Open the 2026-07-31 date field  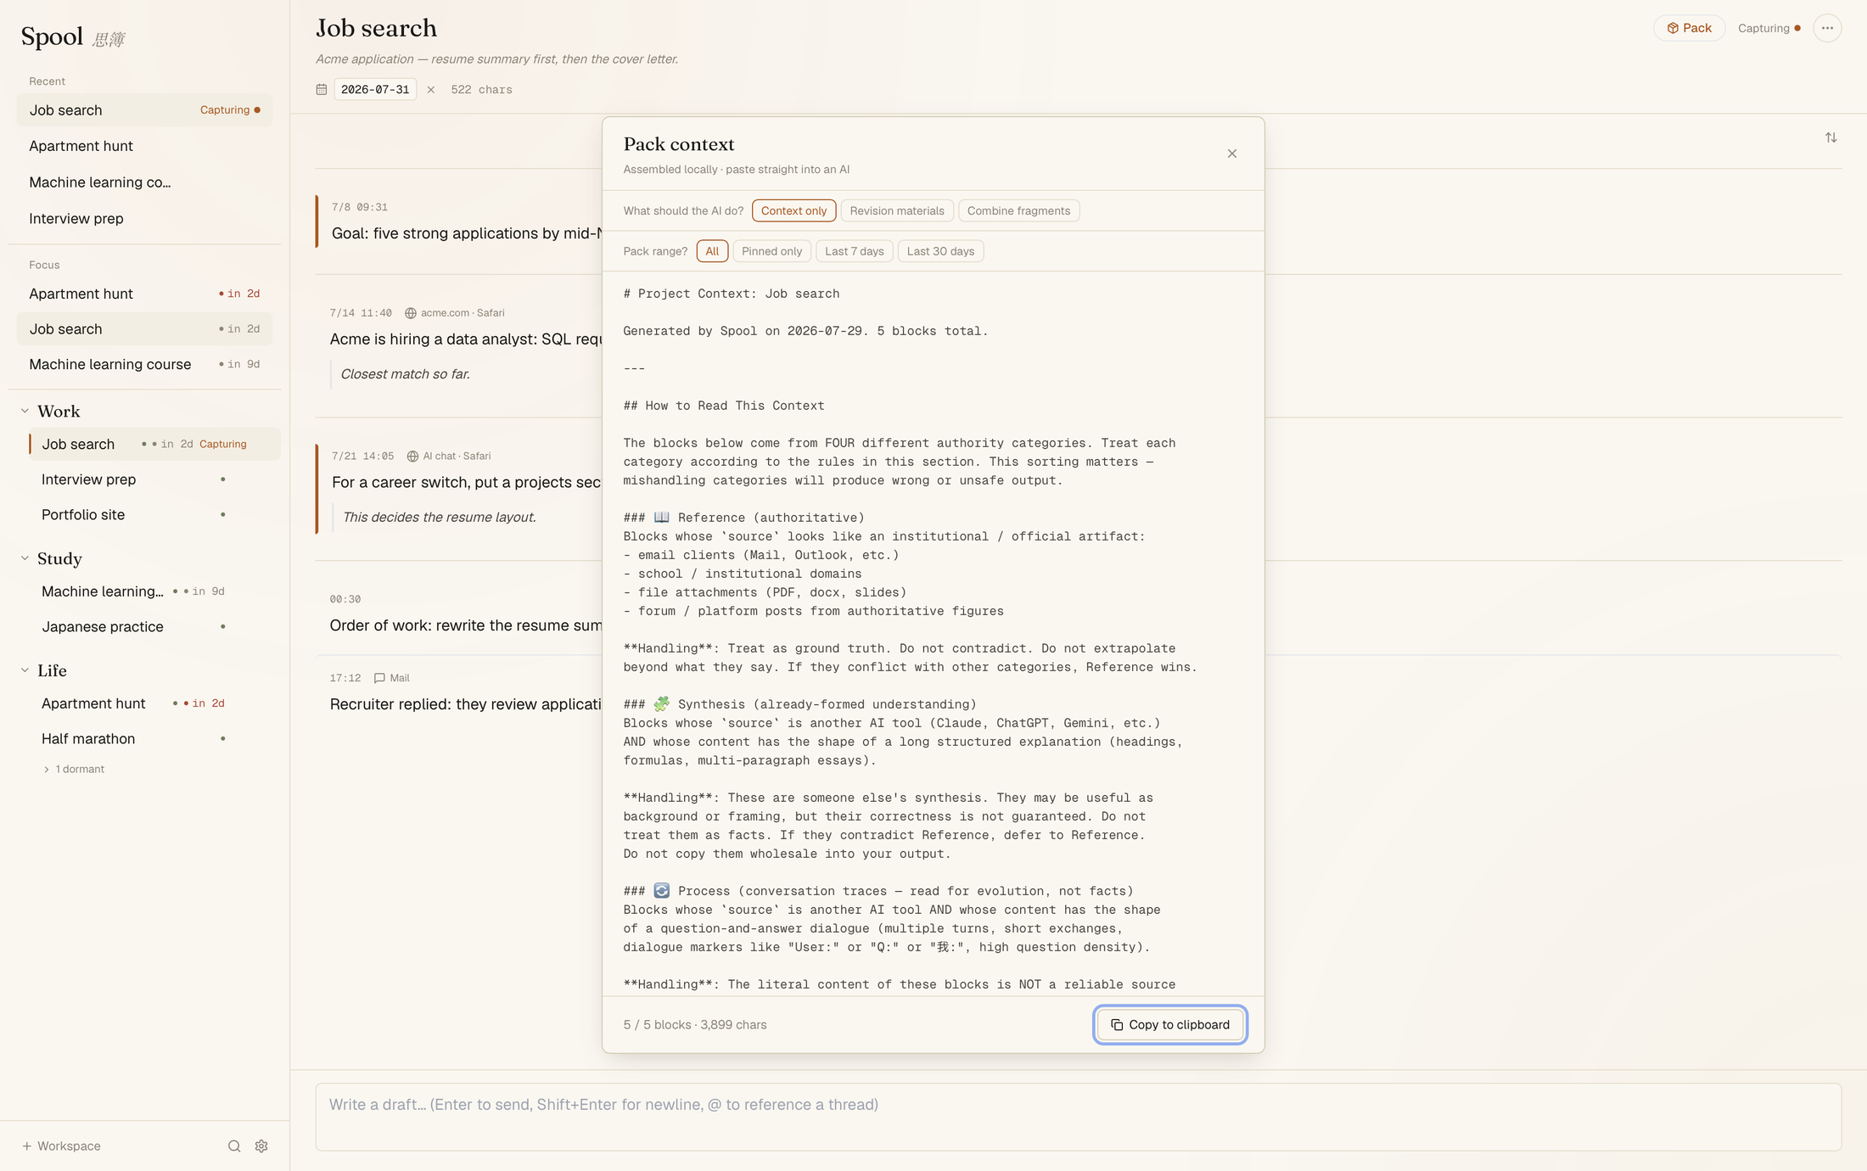point(375,89)
